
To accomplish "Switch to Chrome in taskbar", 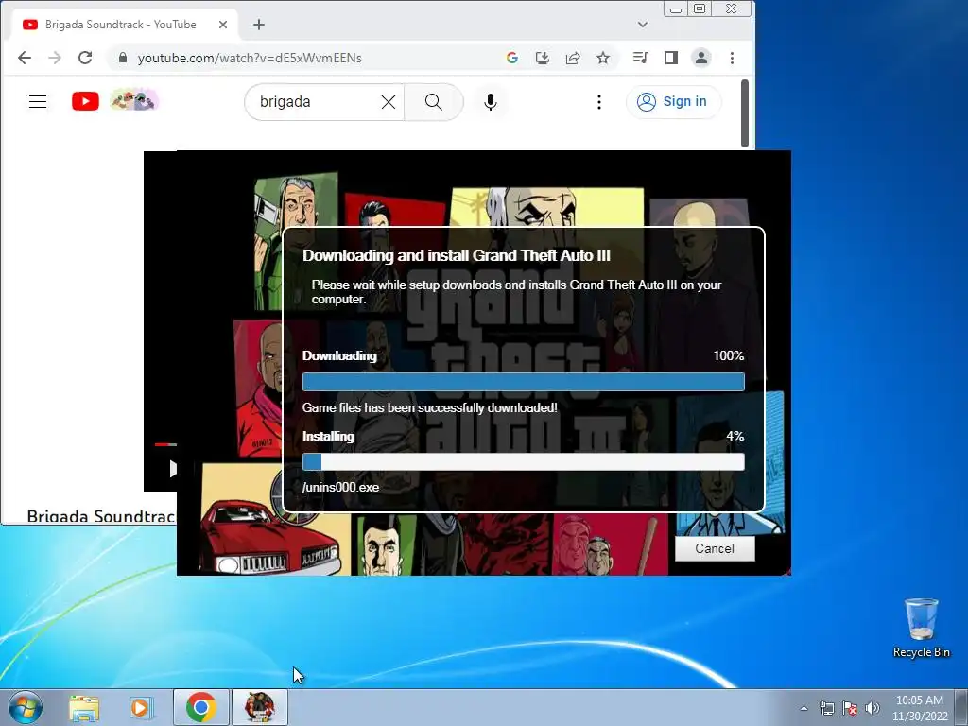I will click(x=200, y=707).
